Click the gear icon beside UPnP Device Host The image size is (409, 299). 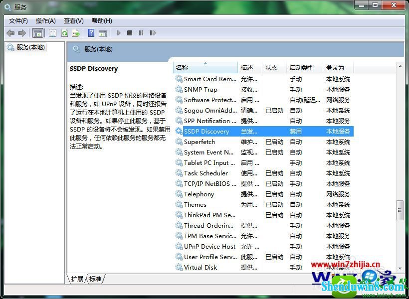click(x=179, y=246)
